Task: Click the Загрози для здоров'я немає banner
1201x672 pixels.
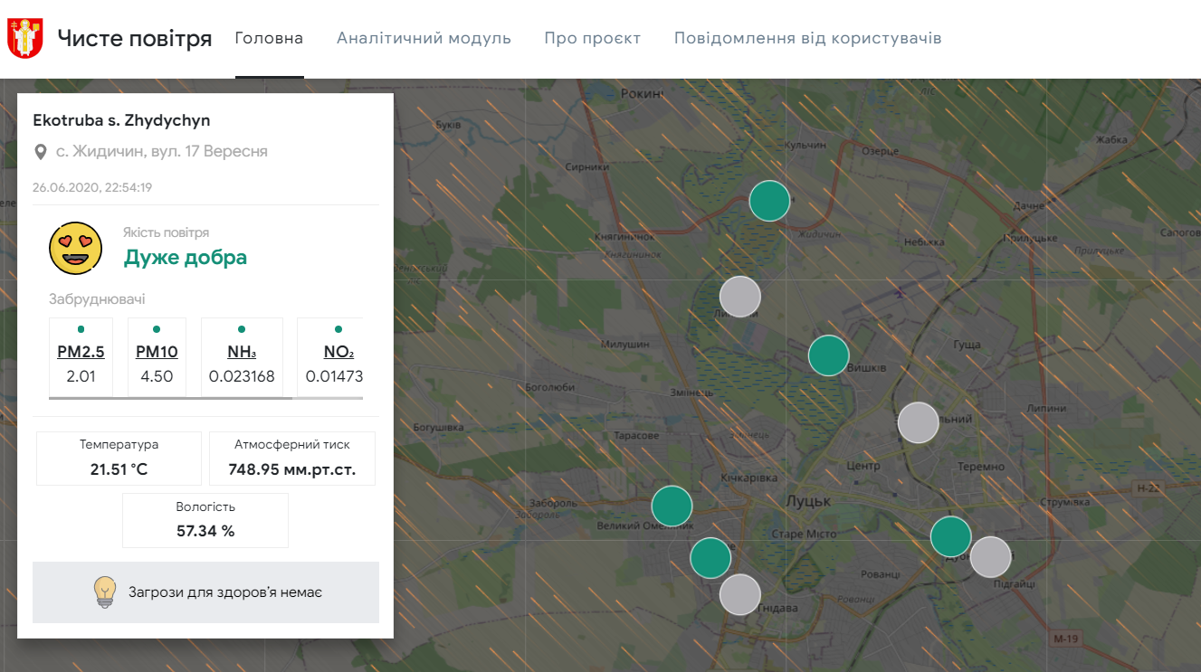Action: click(x=205, y=592)
